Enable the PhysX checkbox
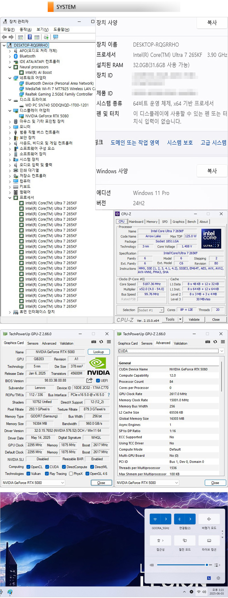The width and height of the screenshot is (228, 598). 71,473
